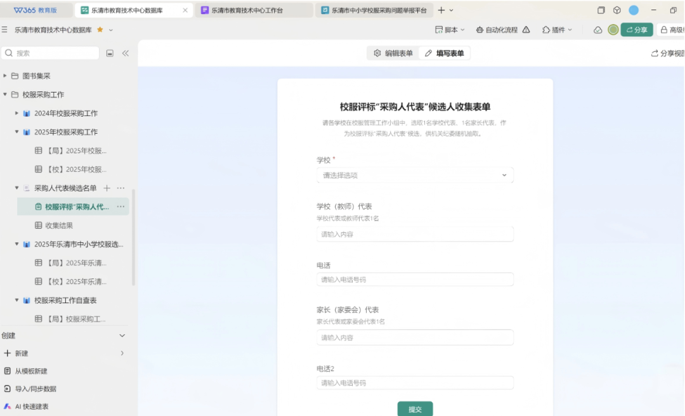Viewport: 685px width, 416px height.
Task: Open the hamburger menu beside database title
Action: (5, 29)
